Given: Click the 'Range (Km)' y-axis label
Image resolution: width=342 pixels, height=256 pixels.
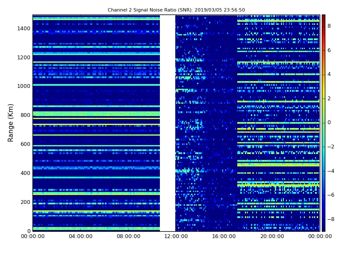Looking at the screenshot, I should pos(10,123).
